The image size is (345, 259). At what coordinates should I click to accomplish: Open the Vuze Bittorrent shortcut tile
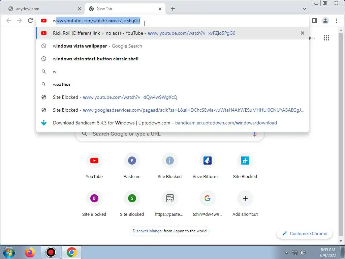coord(207,166)
